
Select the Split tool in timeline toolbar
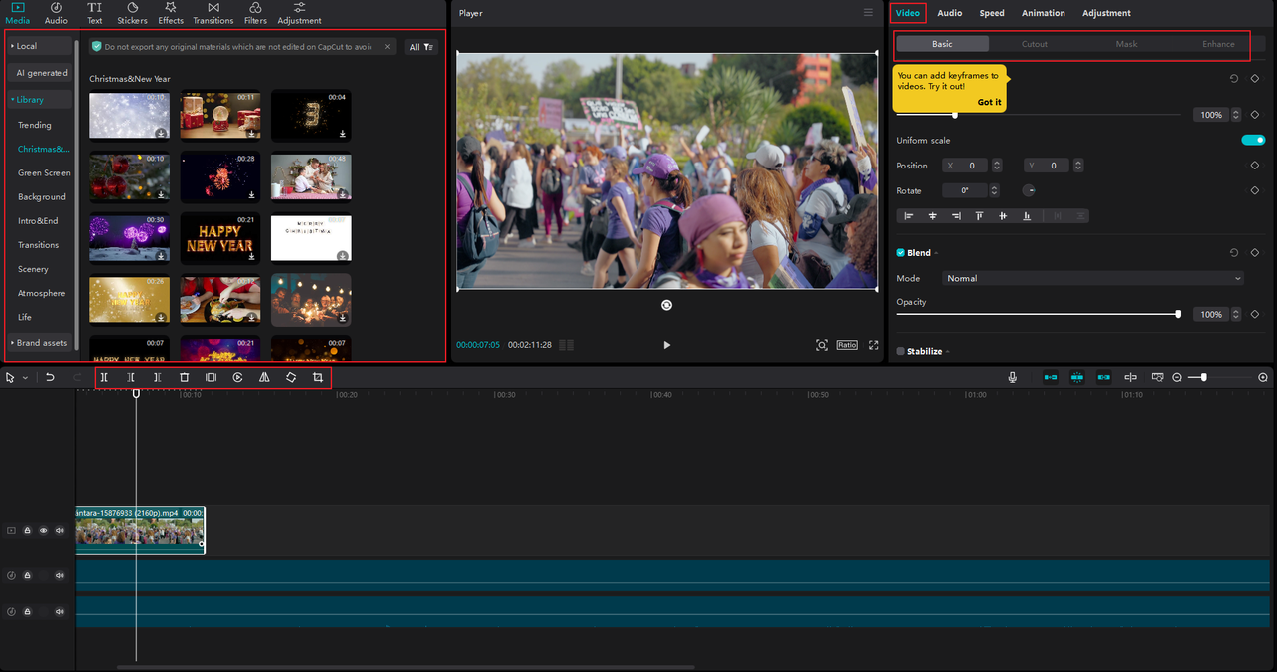click(104, 378)
